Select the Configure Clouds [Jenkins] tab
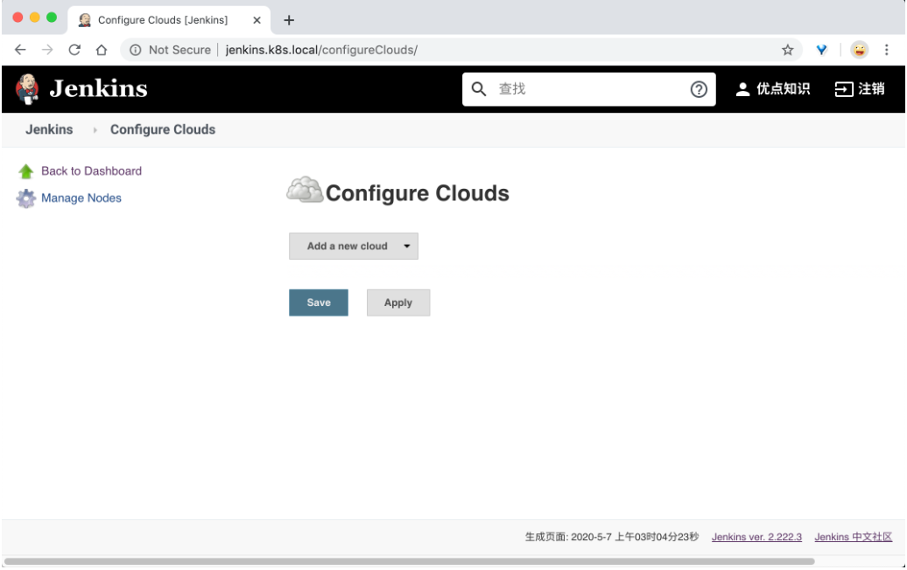Viewport: 907px width, 570px height. click(169, 20)
